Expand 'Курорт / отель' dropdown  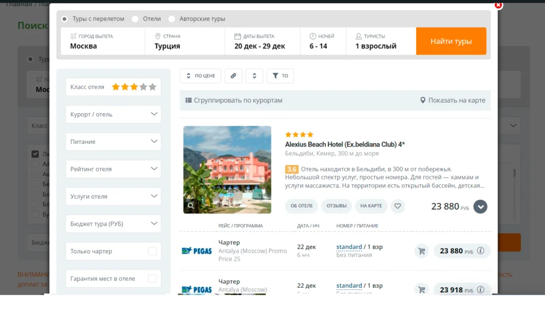(x=113, y=115)
